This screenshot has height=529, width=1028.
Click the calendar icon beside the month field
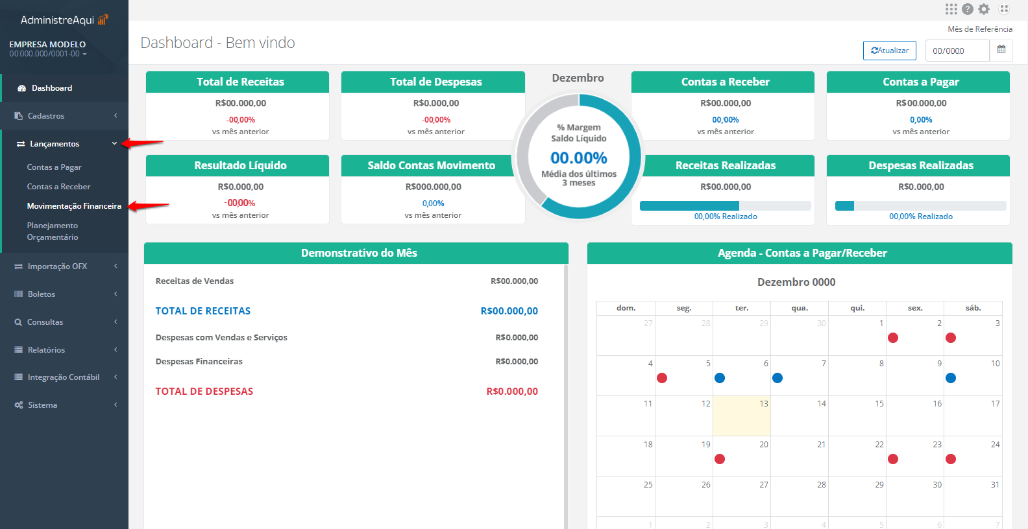coord(1001,50)
